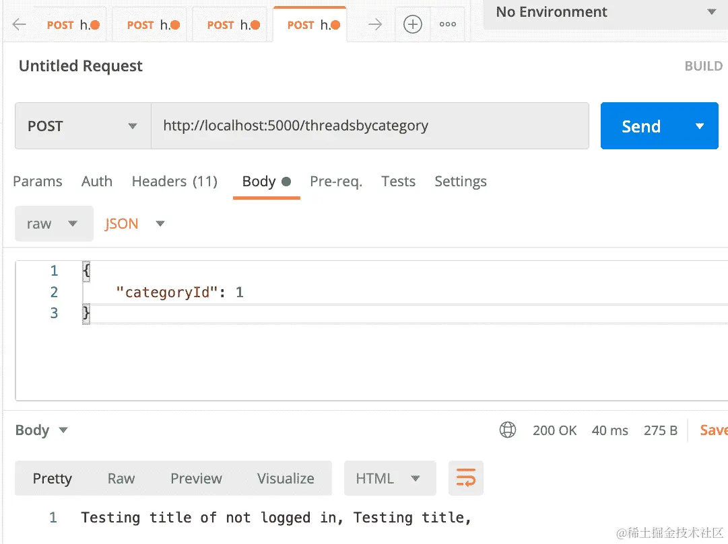Screen dimensions: 728x544
Task: Open the HTML response format dropdown
Action: click(x=389, y=478)
